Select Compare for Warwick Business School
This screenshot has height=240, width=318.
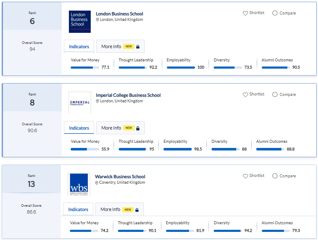[275, 176]
